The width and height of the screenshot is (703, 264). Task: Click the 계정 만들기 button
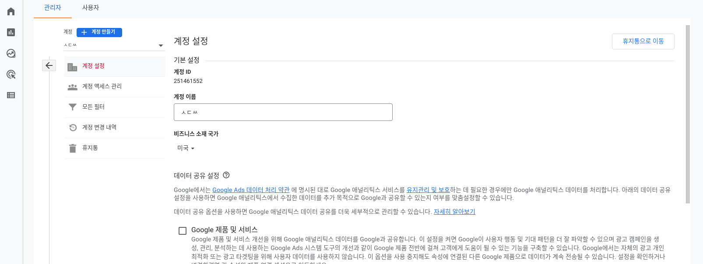pyautogui.click(x=99, y=32)
